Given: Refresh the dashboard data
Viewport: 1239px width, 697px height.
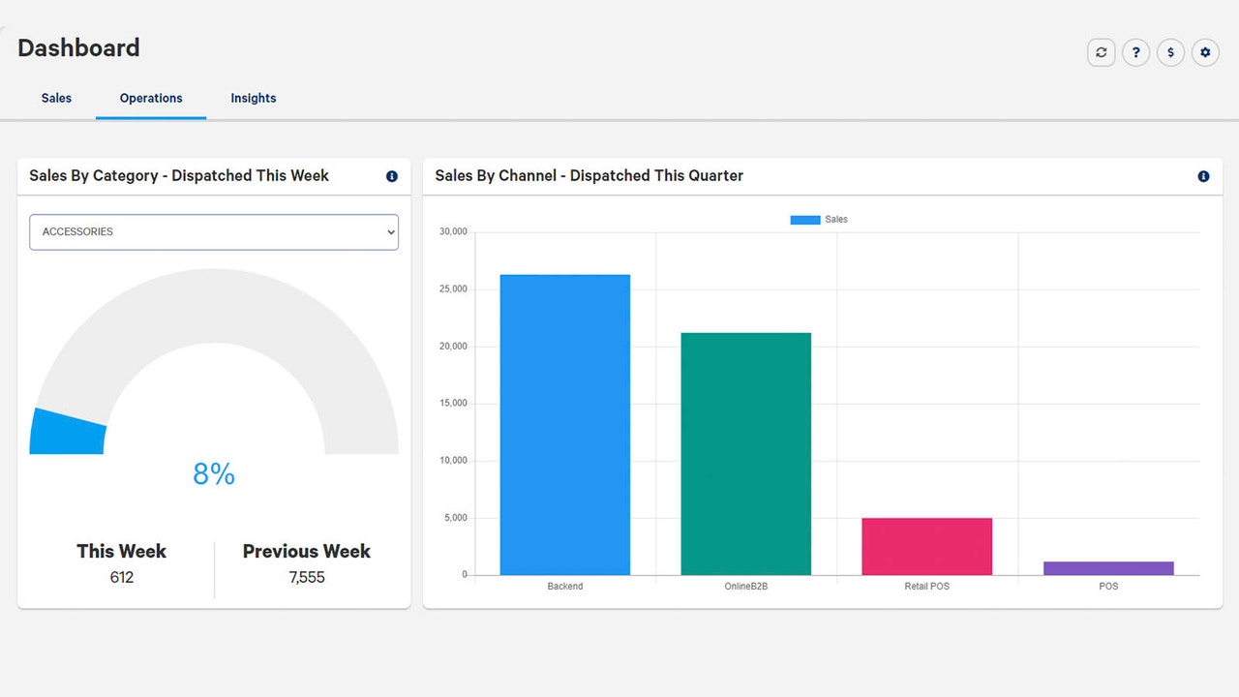Looking at the screenshot, I should coord(1101,52).
